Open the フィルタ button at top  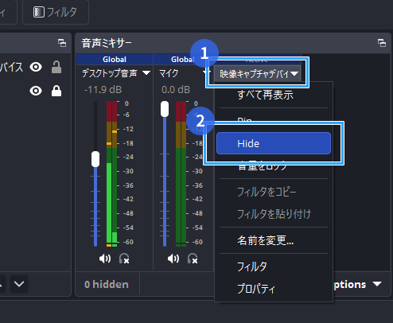tap(56, 12)
